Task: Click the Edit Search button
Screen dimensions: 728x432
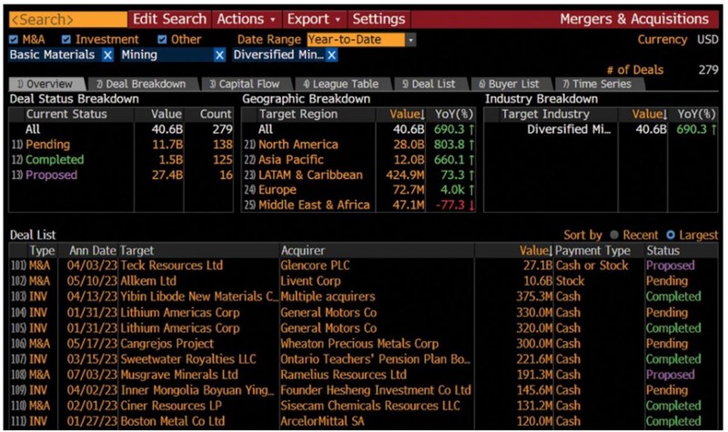Action: pyautogui.click(x=169, y=19)
